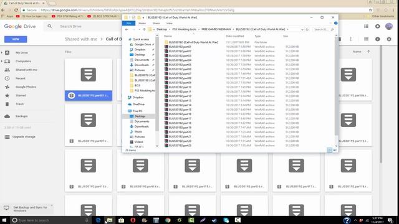This screenshot has height=224, width=399.
Task: Click the blue NEW button
Action: pos(16,39)
